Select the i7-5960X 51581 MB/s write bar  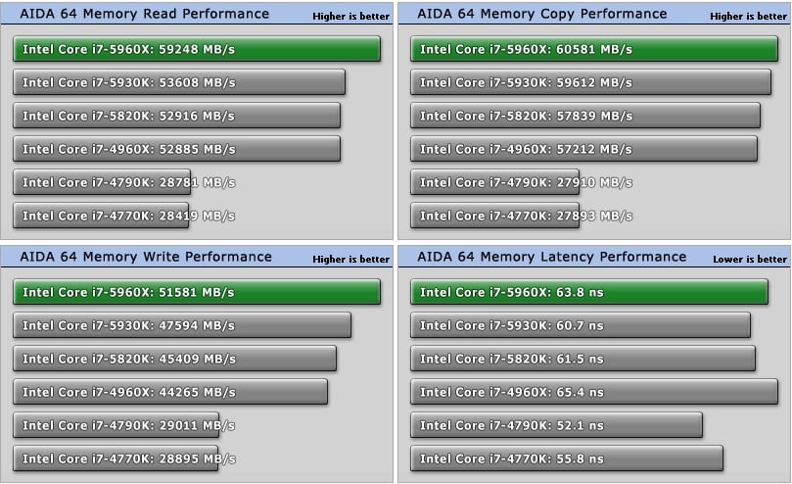point(196,292)
